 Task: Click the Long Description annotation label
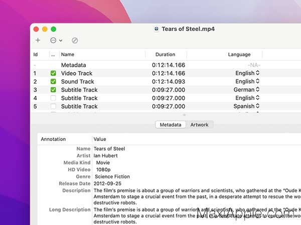70,209
